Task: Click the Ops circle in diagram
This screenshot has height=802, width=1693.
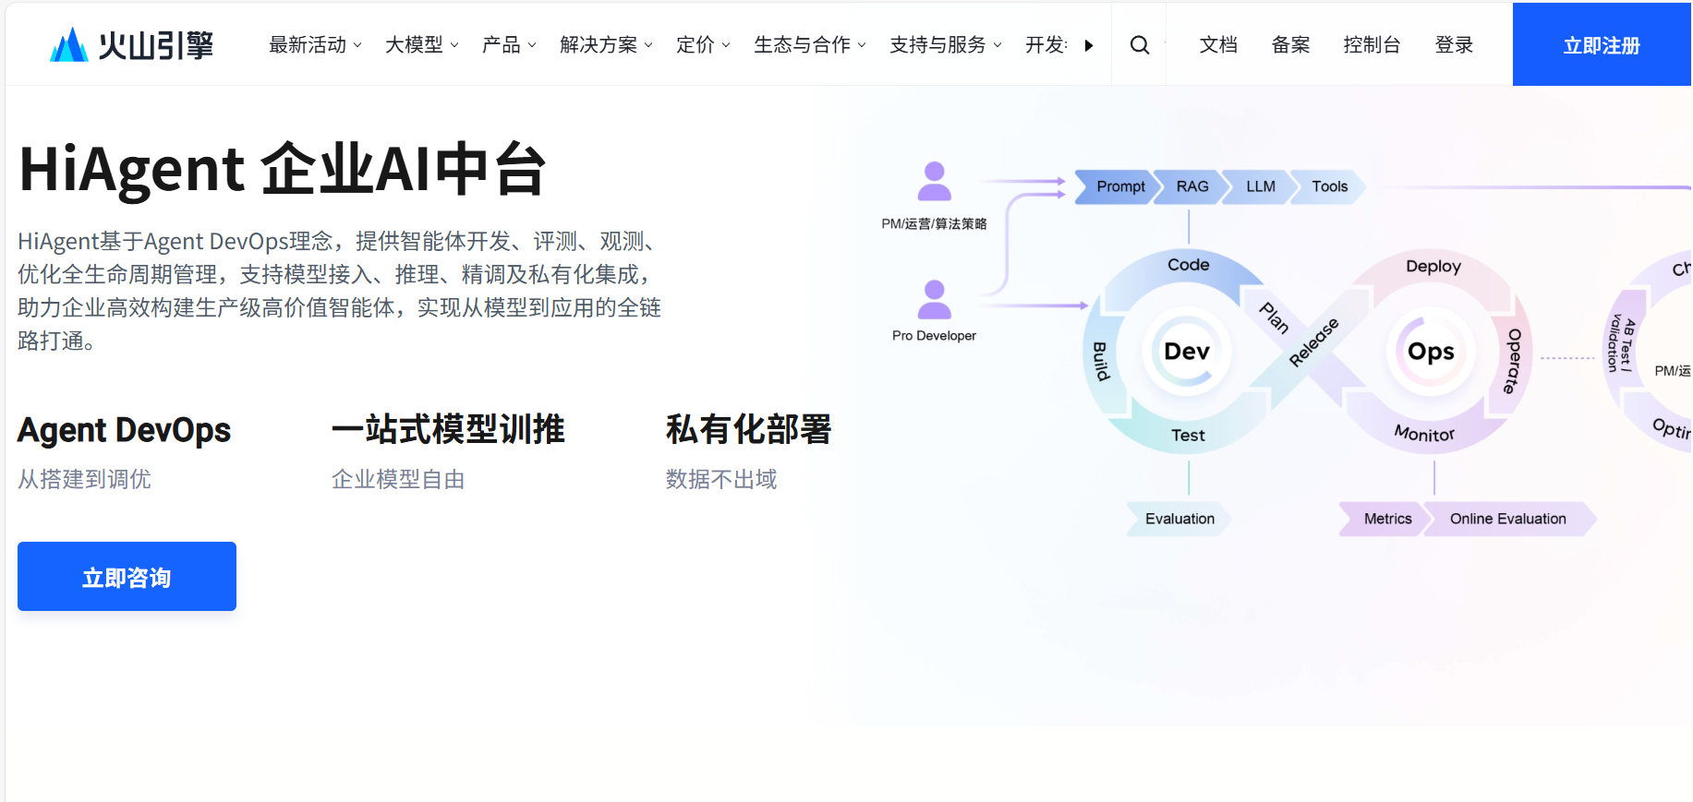Action: tap(1431, 352)
